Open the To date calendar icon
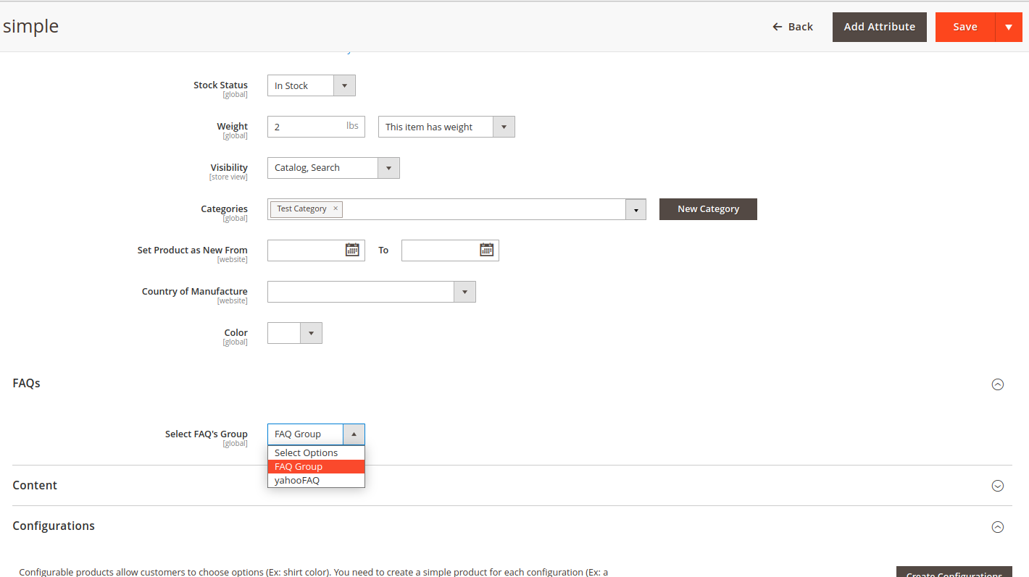The height and width of the screenshot is (577, 1029). click(486, 250)
